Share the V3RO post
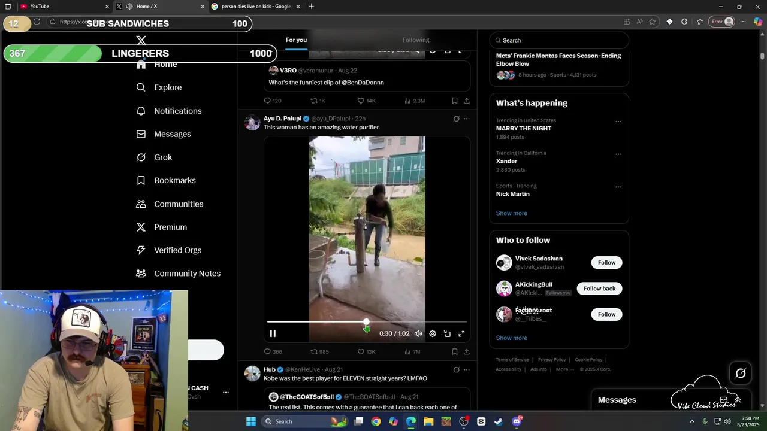Image resolution: width=767 pixels, height=431 pixels. pos(467,101)
